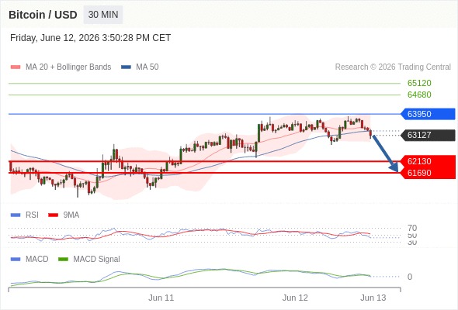
Task: Click the blue MA 50 legend swatch
Action: pyautogui.click(x=126, y=67)
